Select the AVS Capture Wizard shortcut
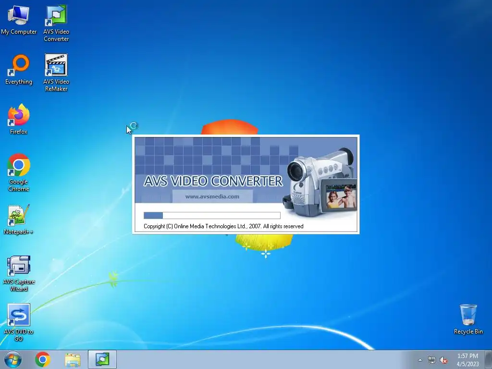The width and height of the screenshot is (492, 369). click(19, 273)
